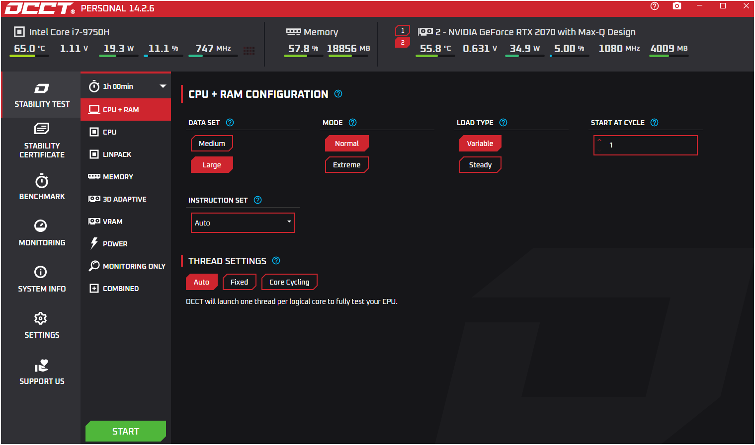Open System Info section
Viewport: 755px width, 445px height.
42,280
